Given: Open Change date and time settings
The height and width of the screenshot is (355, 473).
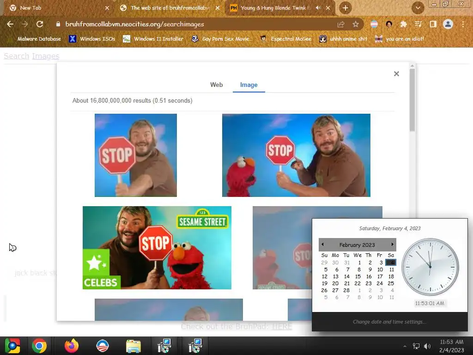Looking at the screenshot, I should pos(389,322).
